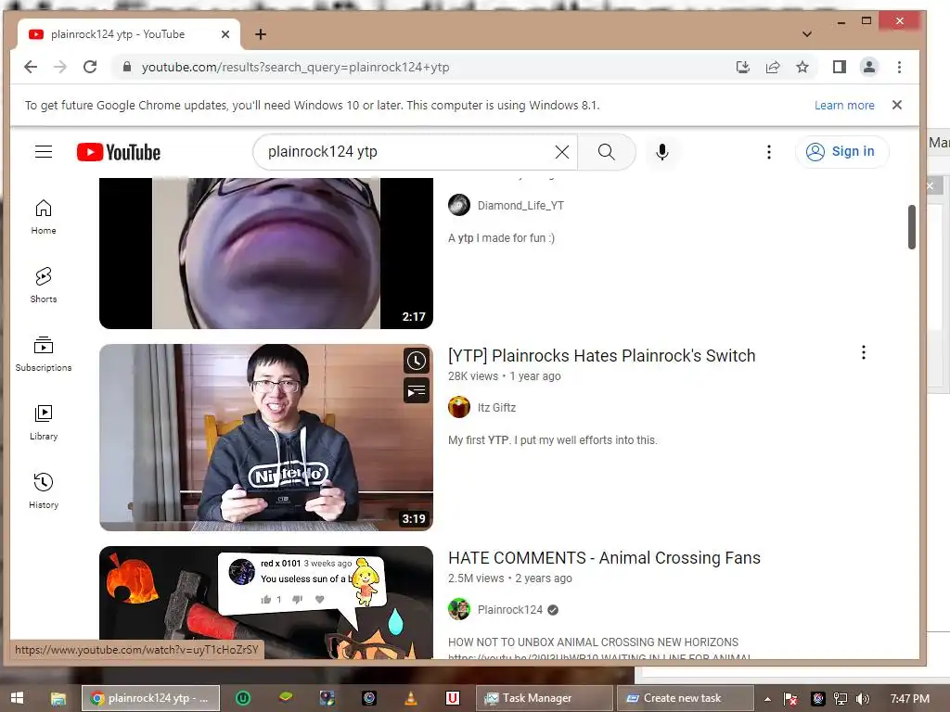The width and height of the screenshot is (950, 712).
Task: Open Library in YouTube sidebar
Action: (x=44, y=422)
